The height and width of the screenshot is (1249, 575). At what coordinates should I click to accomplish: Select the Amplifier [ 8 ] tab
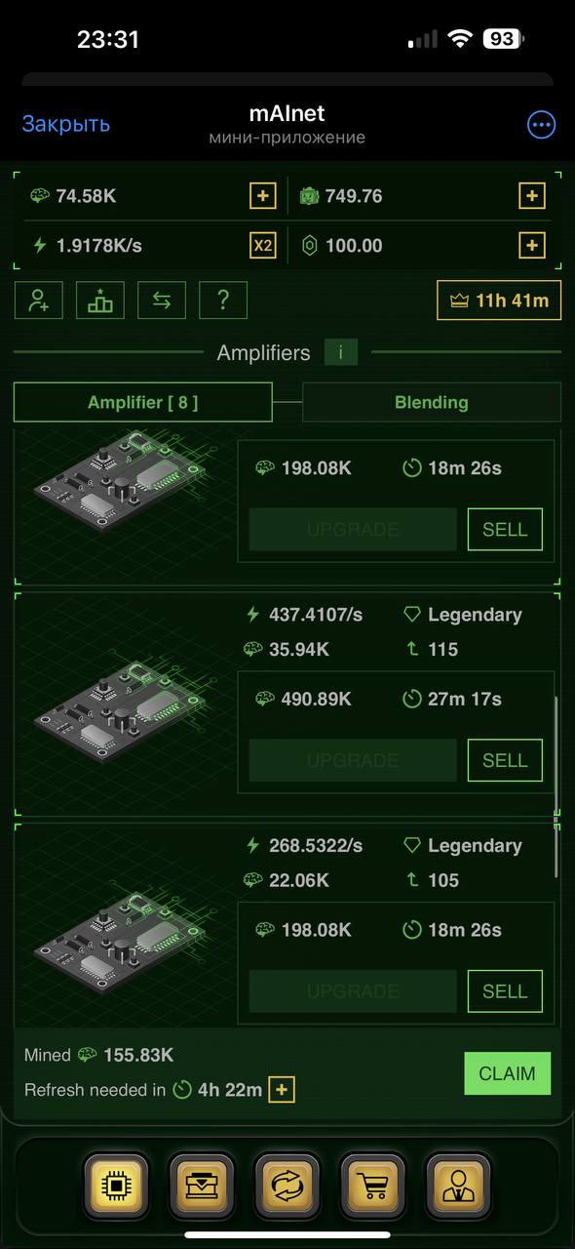click(143, 402)
